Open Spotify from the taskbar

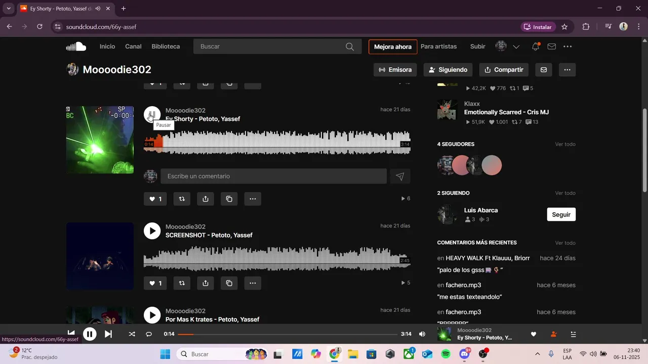point(445,354)
